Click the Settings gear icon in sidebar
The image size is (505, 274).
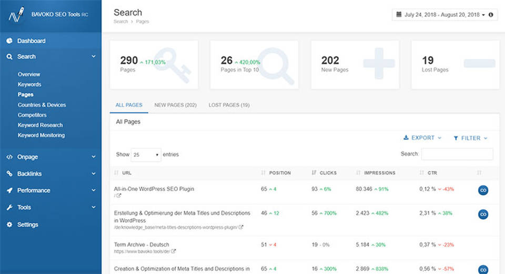9,225
